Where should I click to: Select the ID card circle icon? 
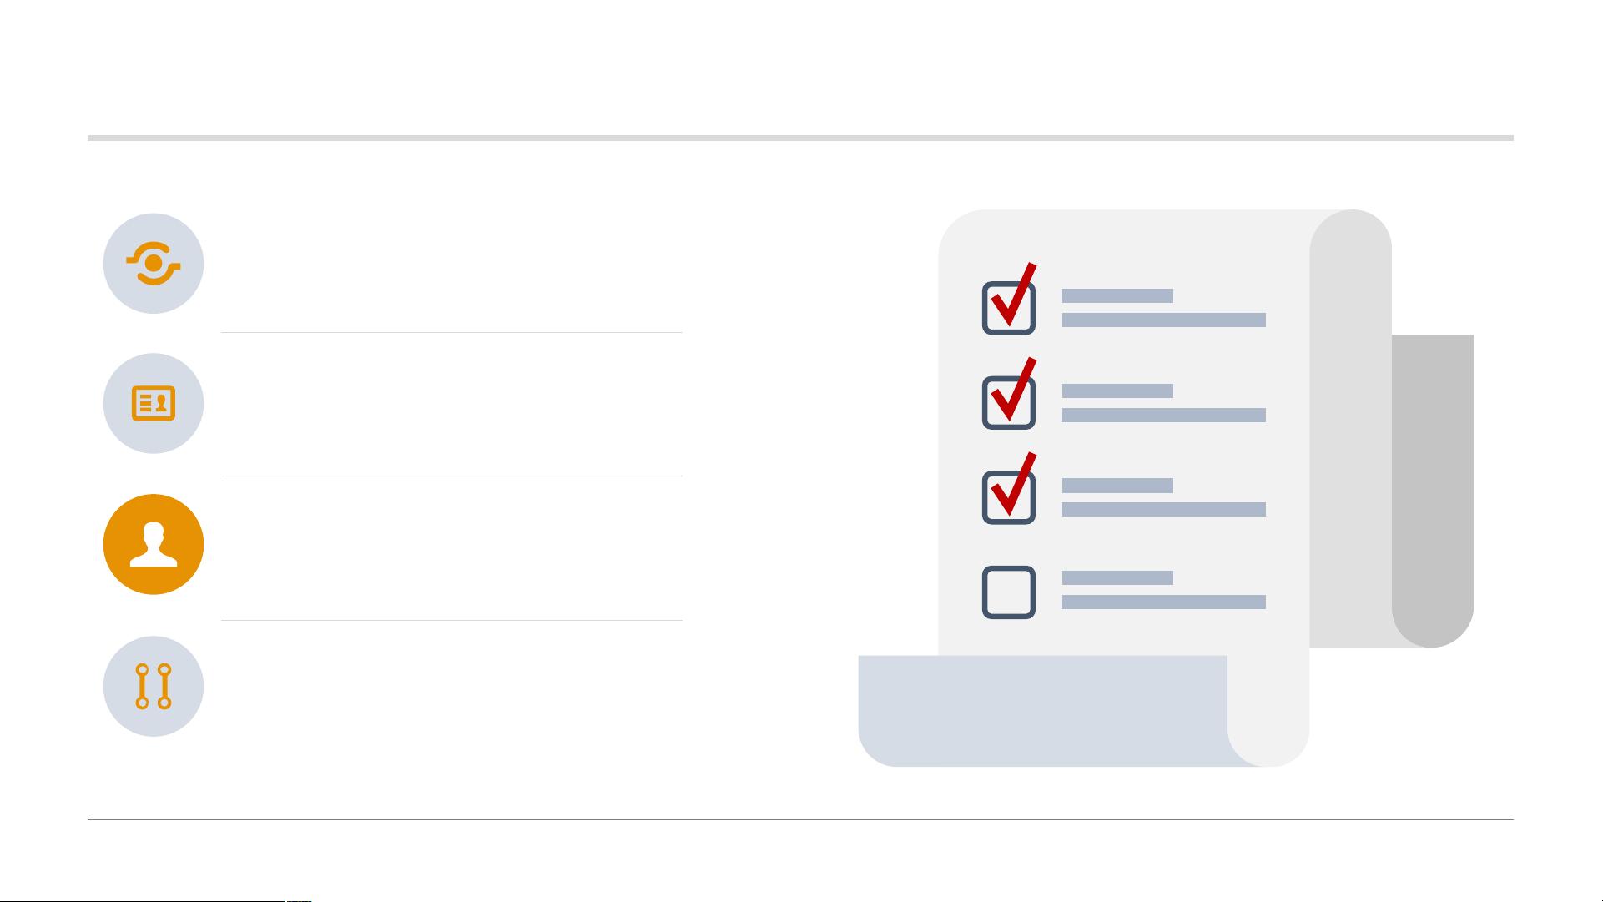(154, 404)
